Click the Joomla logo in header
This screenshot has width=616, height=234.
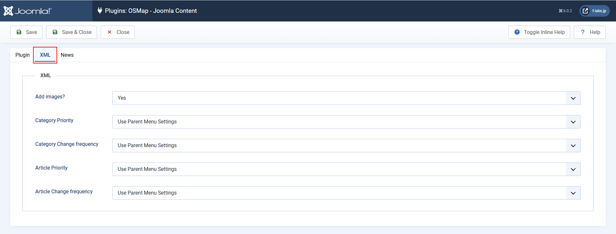(27, 11)
